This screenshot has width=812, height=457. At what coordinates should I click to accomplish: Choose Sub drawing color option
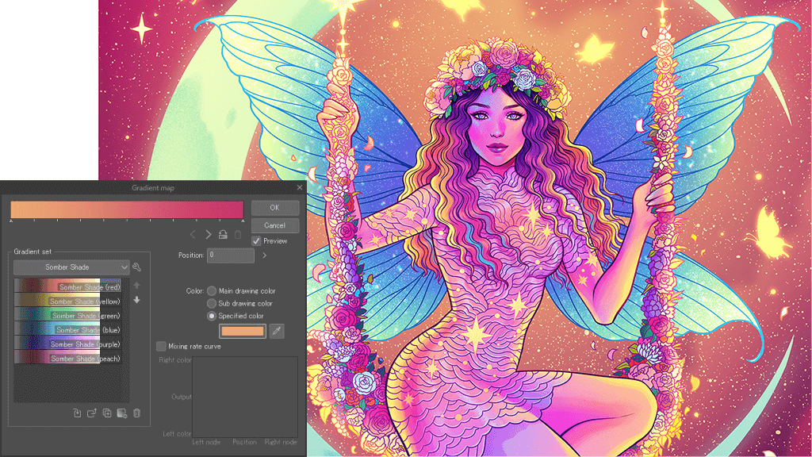[x=212, y=303]
